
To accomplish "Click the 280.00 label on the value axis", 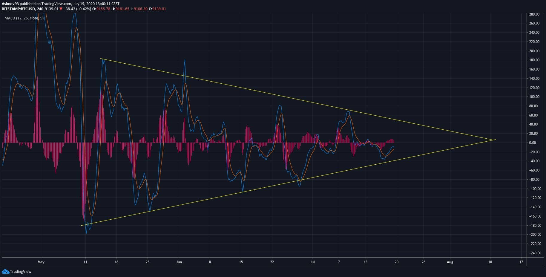I will click(x=534, y=14).
